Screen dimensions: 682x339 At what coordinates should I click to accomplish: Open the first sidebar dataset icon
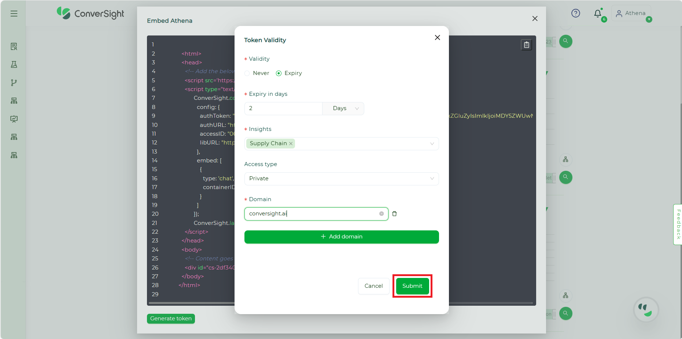point(14,46)
